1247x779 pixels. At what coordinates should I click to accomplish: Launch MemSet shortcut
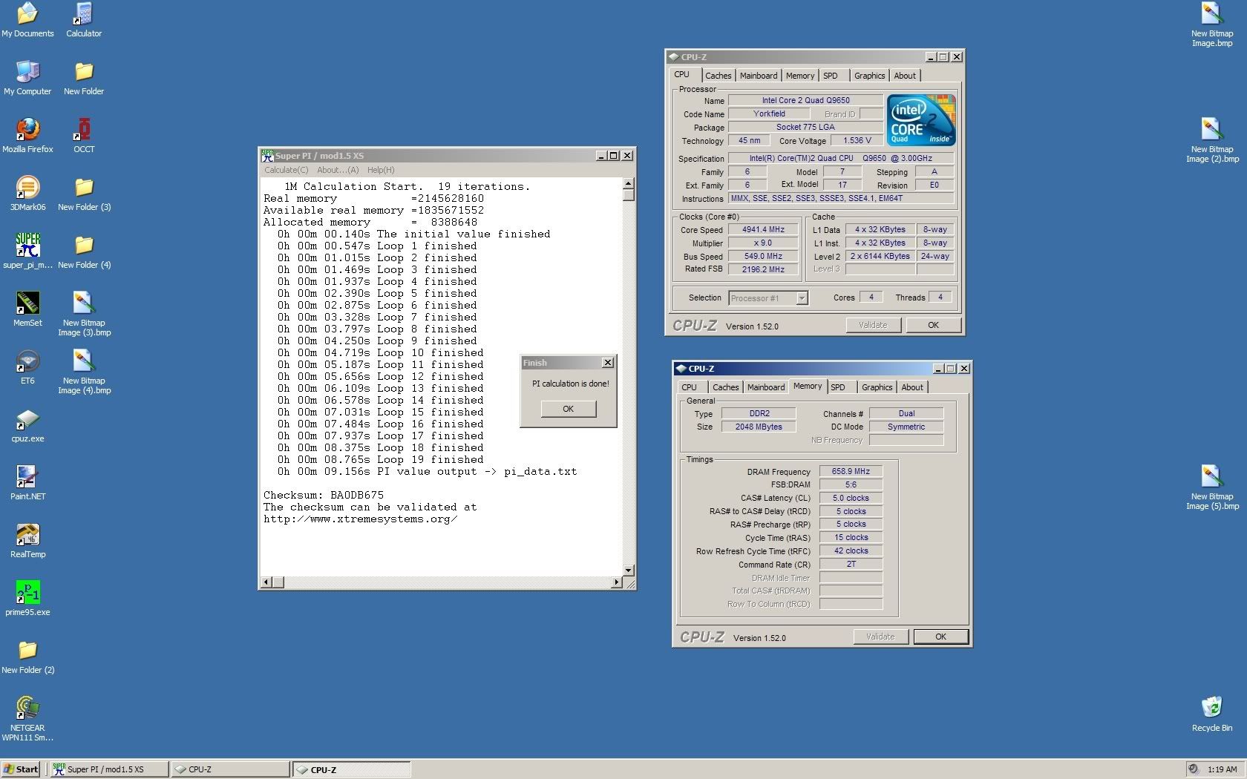(27, 309)
